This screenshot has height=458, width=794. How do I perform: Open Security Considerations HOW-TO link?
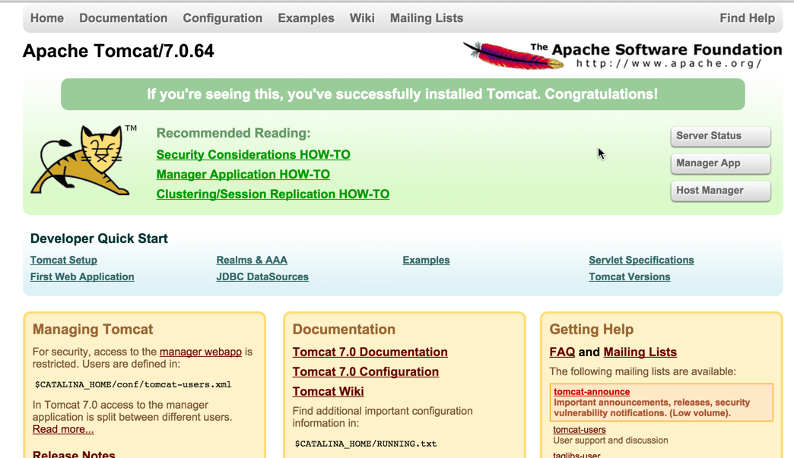click(253, 155)
